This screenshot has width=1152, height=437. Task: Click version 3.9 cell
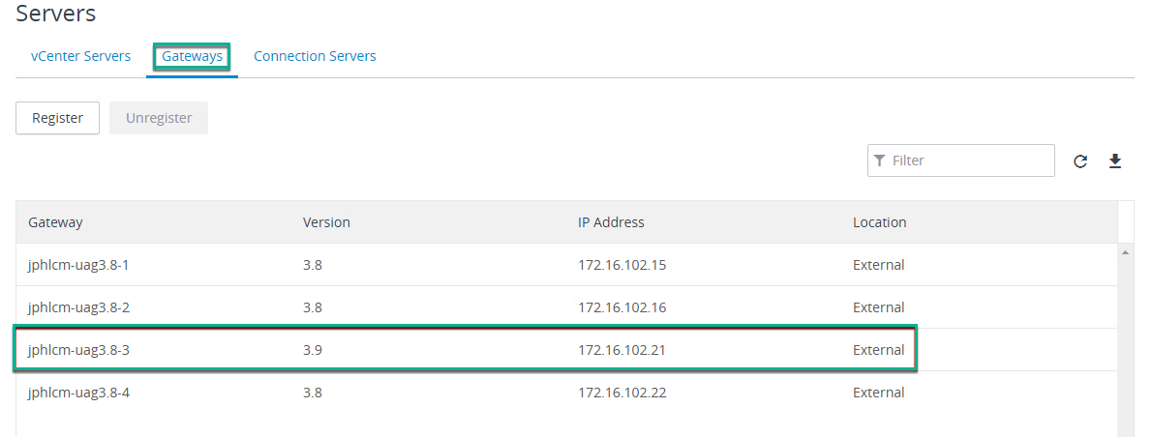[313, 351]
